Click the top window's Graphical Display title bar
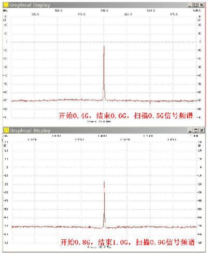 click(x=104, y=5)
